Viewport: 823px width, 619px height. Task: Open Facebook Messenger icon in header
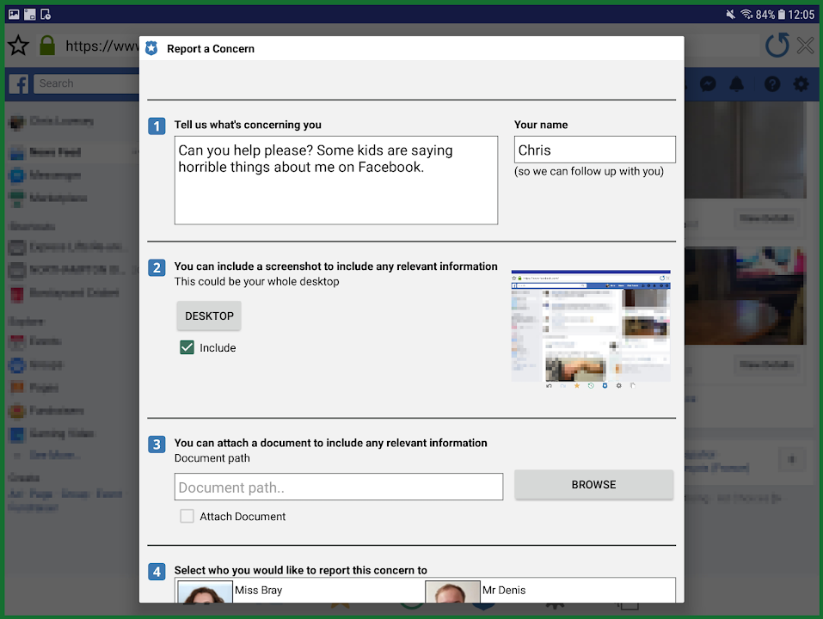click(708, 83)
